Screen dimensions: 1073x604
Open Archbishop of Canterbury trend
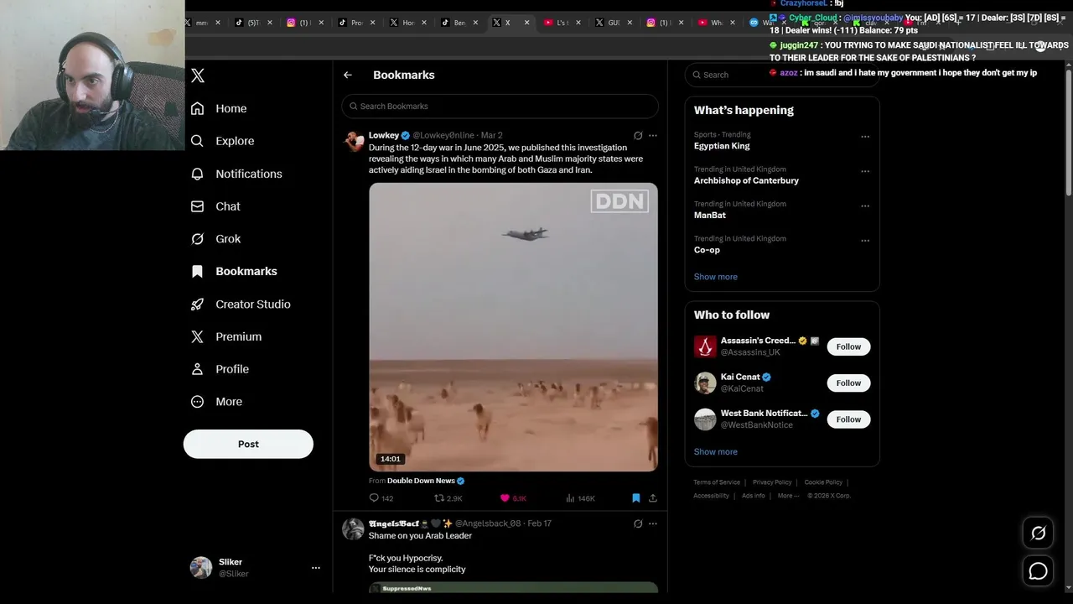[x=746, y=180]
